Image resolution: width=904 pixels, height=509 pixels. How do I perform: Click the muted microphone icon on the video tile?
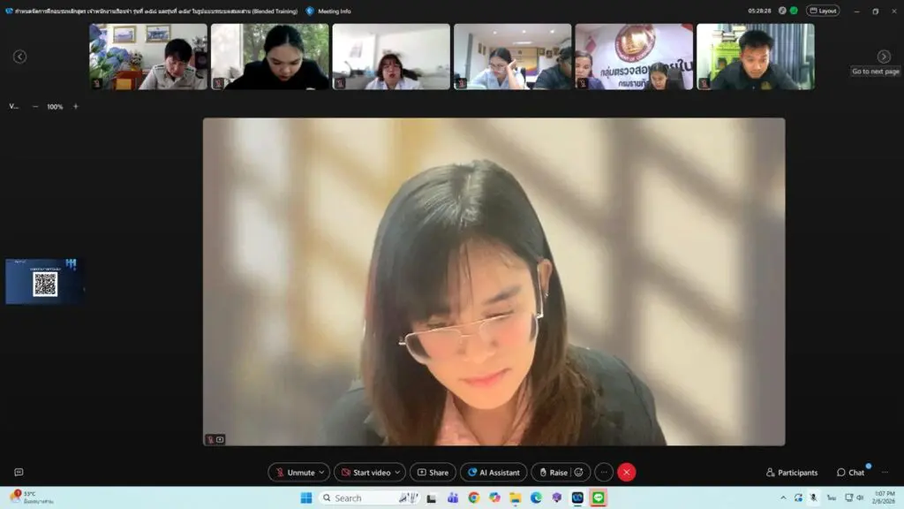[x=209, y=438]
